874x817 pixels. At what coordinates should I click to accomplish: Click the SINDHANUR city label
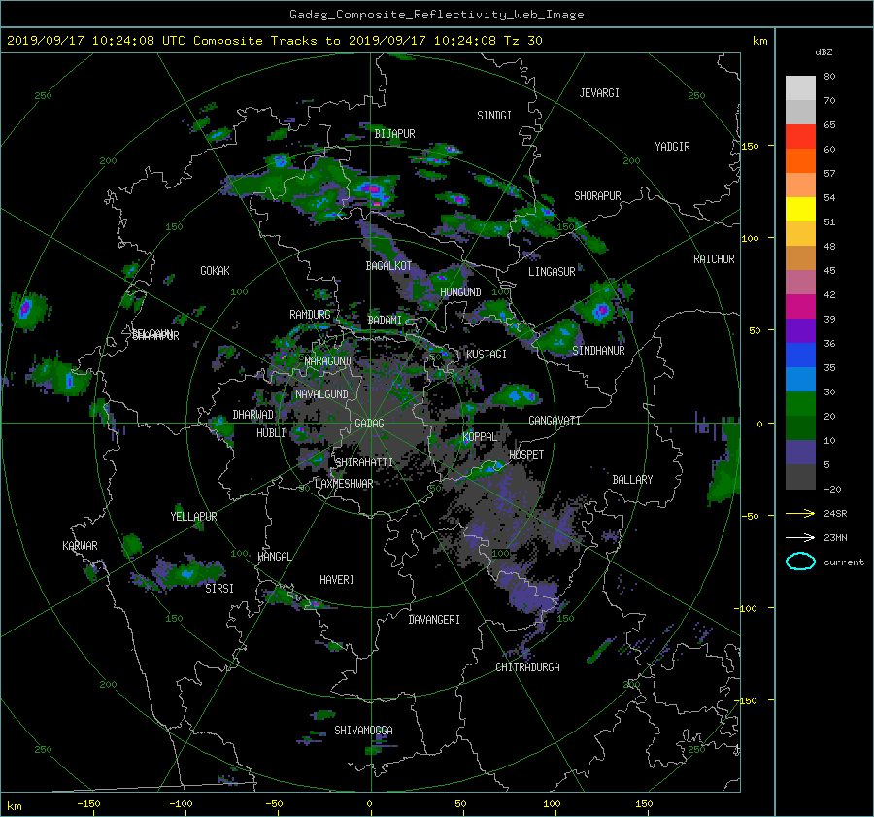point(598,351)
